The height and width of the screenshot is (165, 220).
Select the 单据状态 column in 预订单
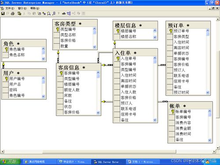(x=186, y=53)
